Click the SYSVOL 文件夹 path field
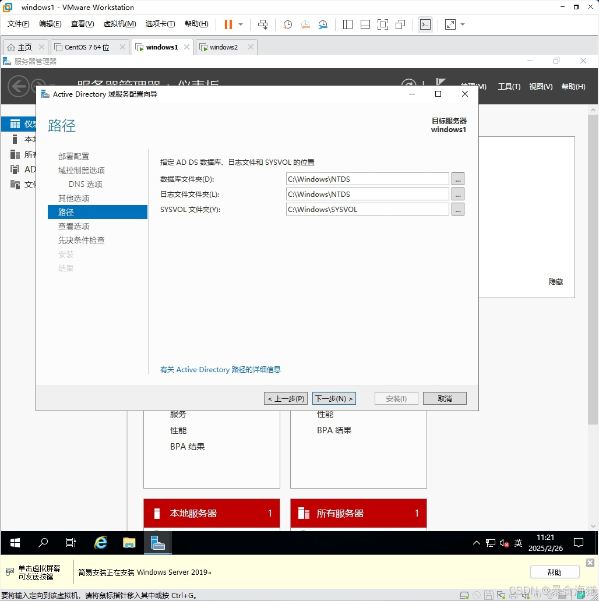The height and width of the screenshot is (601, 599). (367, 209)
